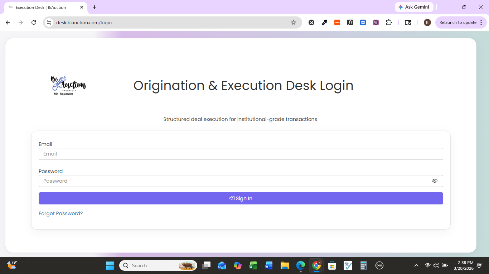Launch Word from the taskbar
Viewport: 489px width, 274px height.
[x=269, y=265]
